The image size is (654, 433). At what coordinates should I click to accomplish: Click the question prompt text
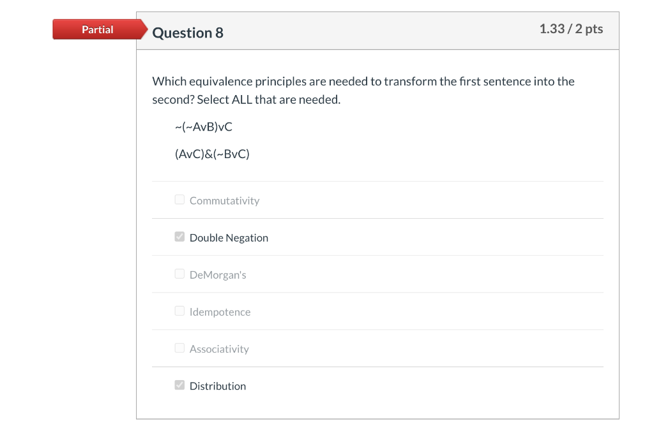tap(363, 91)
